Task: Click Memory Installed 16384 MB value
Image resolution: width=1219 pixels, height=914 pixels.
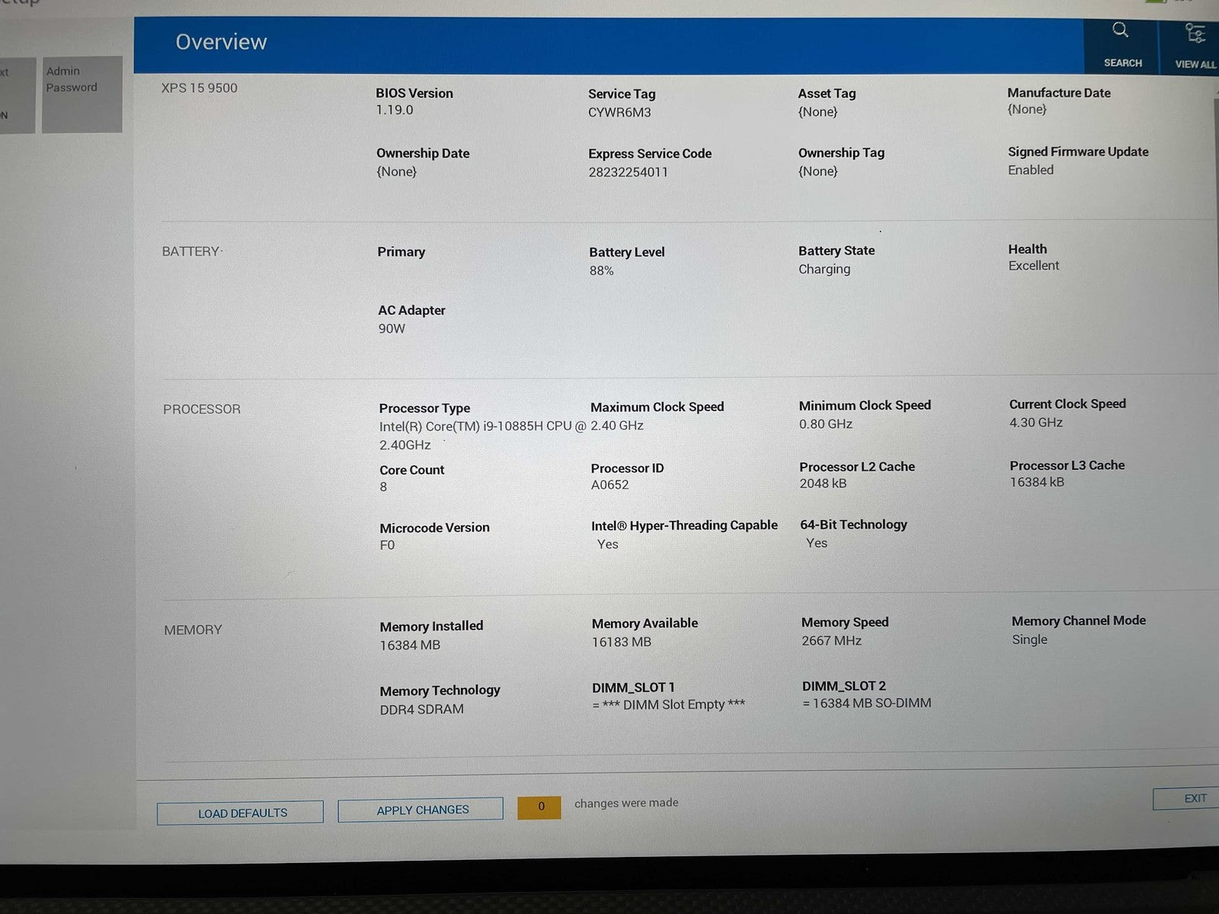Action: pyautogui.click(x=410, y=645)
